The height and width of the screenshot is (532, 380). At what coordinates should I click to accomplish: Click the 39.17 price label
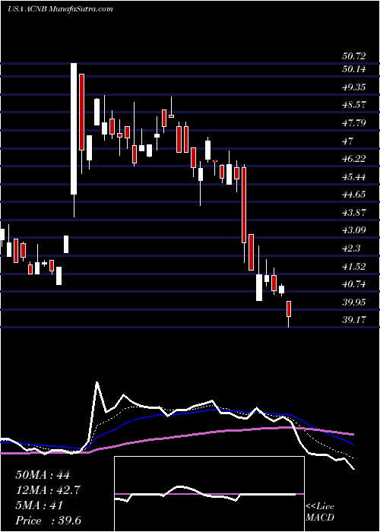pyautogui.click(x=353, y=319)
